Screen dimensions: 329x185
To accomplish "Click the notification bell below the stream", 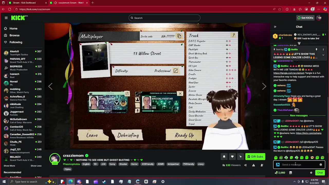I will (224, 157).
